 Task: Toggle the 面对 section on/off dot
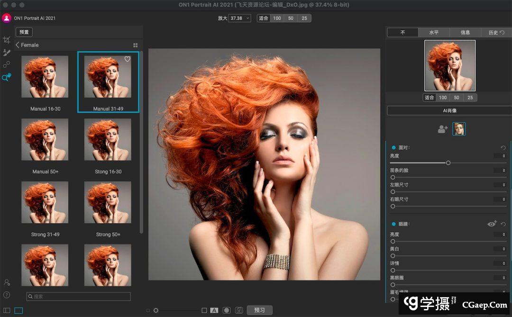pyautogui.click(x=393, y=148)
